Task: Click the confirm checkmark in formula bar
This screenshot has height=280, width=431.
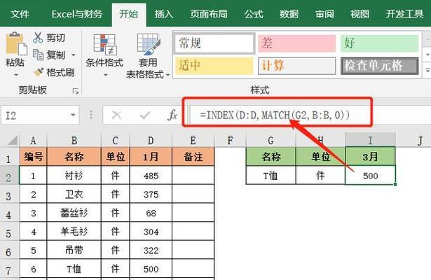Action: pyautogui.click(x=145, y=115)
